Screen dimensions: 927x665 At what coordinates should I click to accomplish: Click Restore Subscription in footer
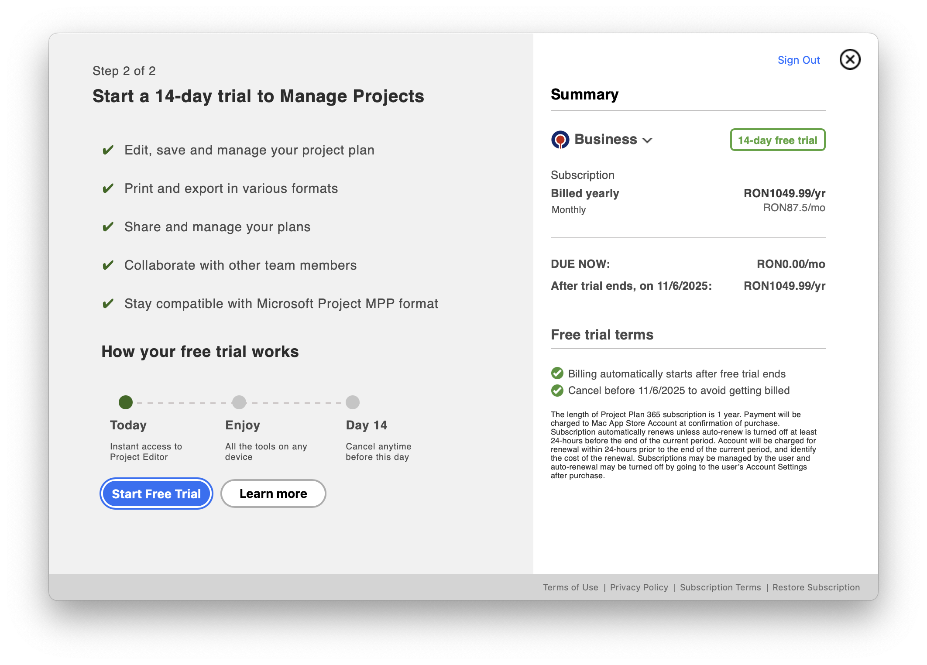[816, 587]
